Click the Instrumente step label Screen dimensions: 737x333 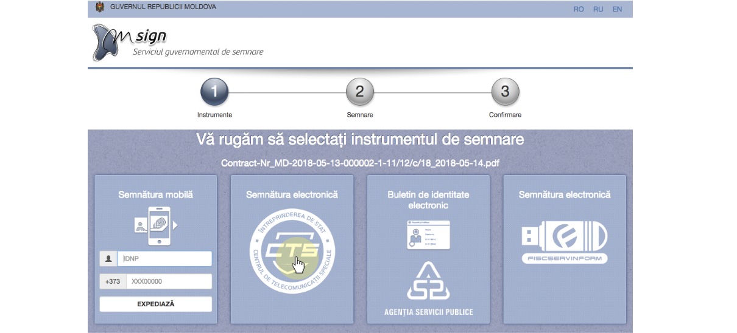click(214, 114)
